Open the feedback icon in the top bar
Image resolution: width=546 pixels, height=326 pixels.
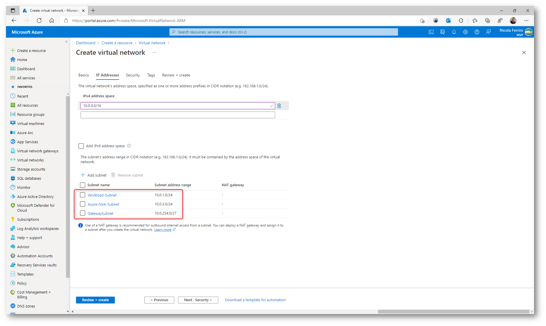[x=488, y=32]
